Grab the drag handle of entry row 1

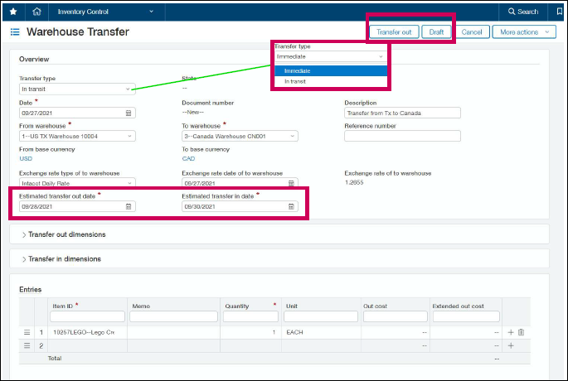pos(27,332)
